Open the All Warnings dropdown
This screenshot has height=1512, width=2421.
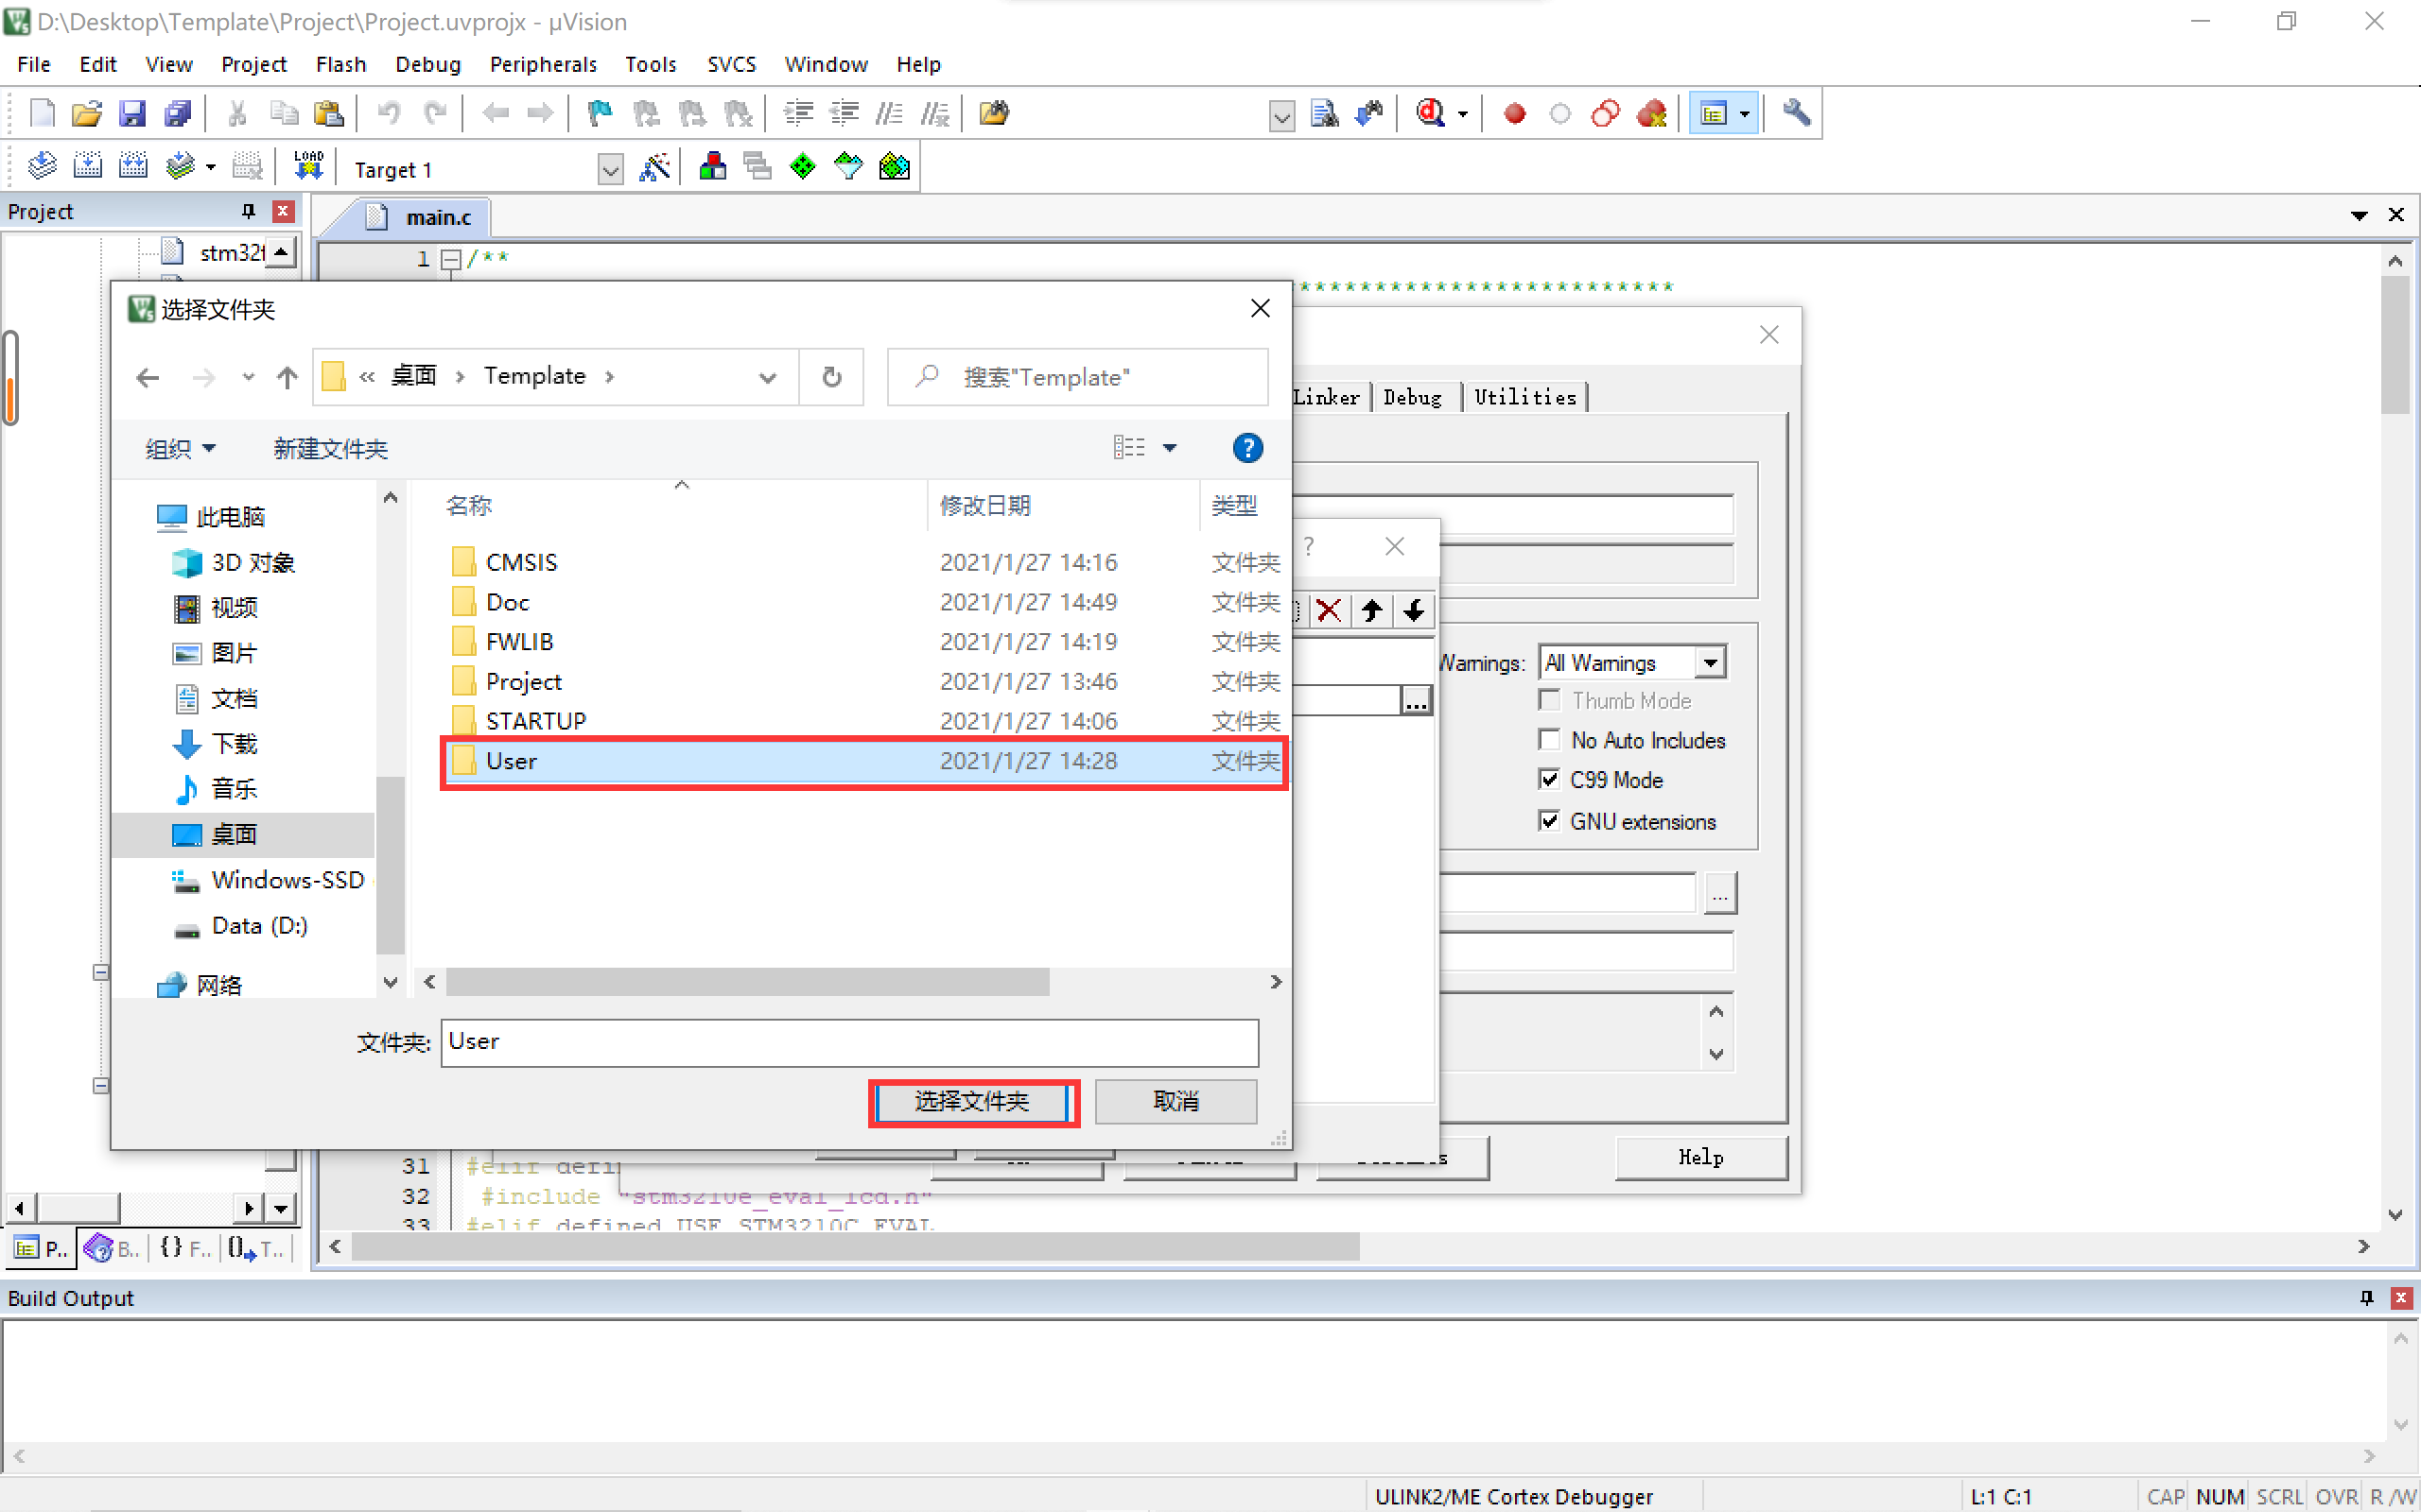click(1711, 662)
